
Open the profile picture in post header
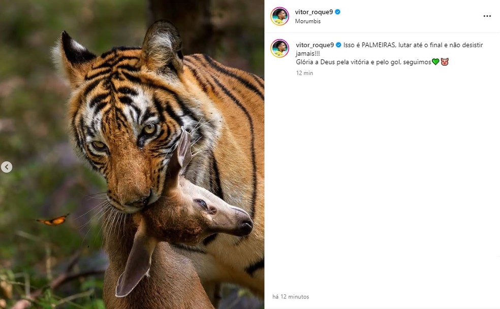pos(279,16)
